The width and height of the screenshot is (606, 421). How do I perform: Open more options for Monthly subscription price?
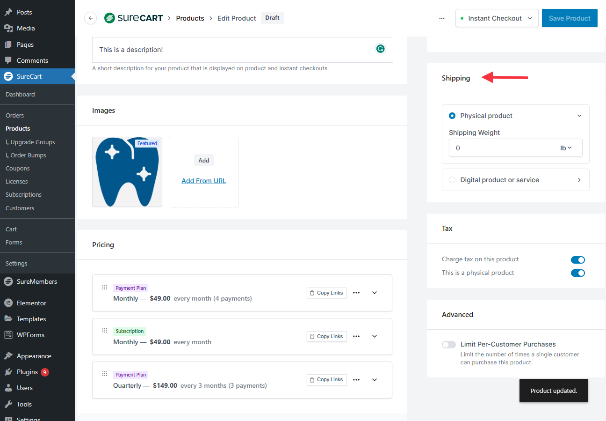pos(356,336)
